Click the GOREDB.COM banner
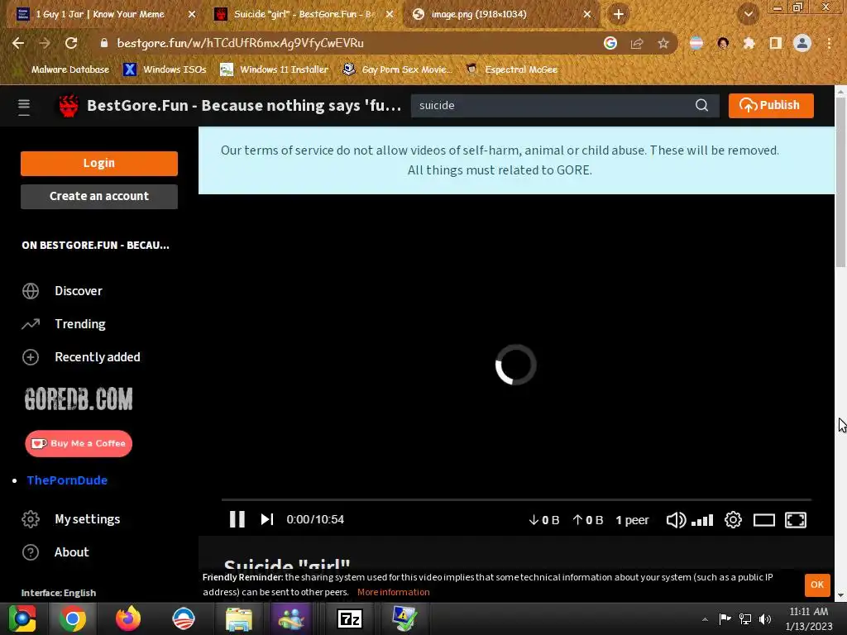The image size is (847, 635). [79, 399]
